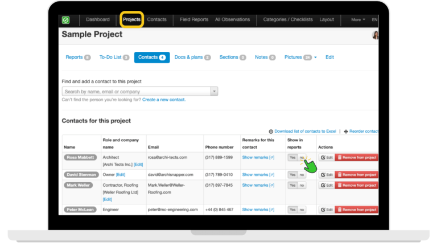The image size is (437, 246).
Task: Set David Stenman show in reports to no
Action: pyautogui.click(x=302, y=175)
